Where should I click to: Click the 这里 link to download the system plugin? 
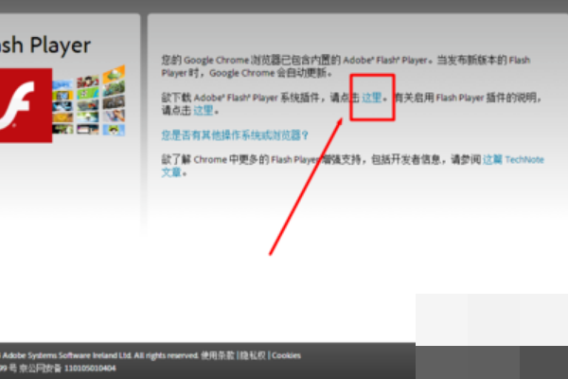[x=372, y=98]
